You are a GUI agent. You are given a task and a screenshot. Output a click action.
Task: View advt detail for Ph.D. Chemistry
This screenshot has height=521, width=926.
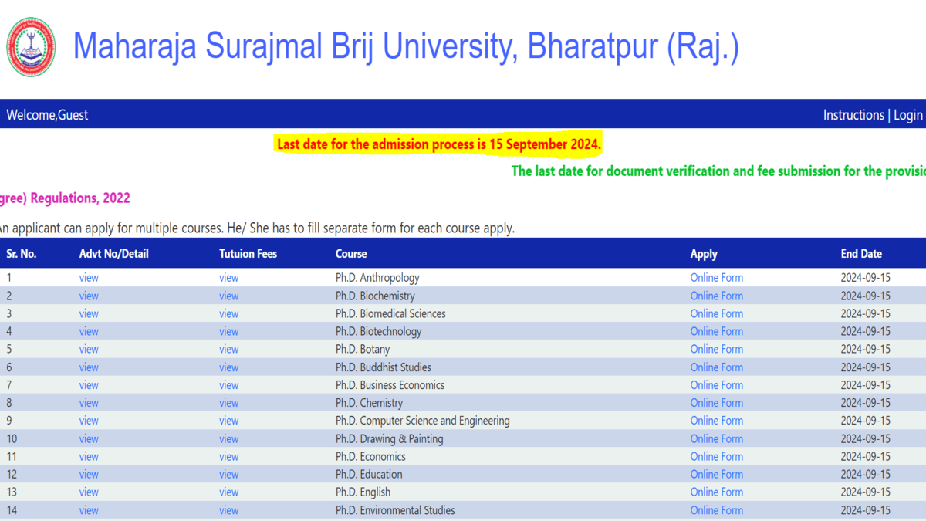point(89,403)
